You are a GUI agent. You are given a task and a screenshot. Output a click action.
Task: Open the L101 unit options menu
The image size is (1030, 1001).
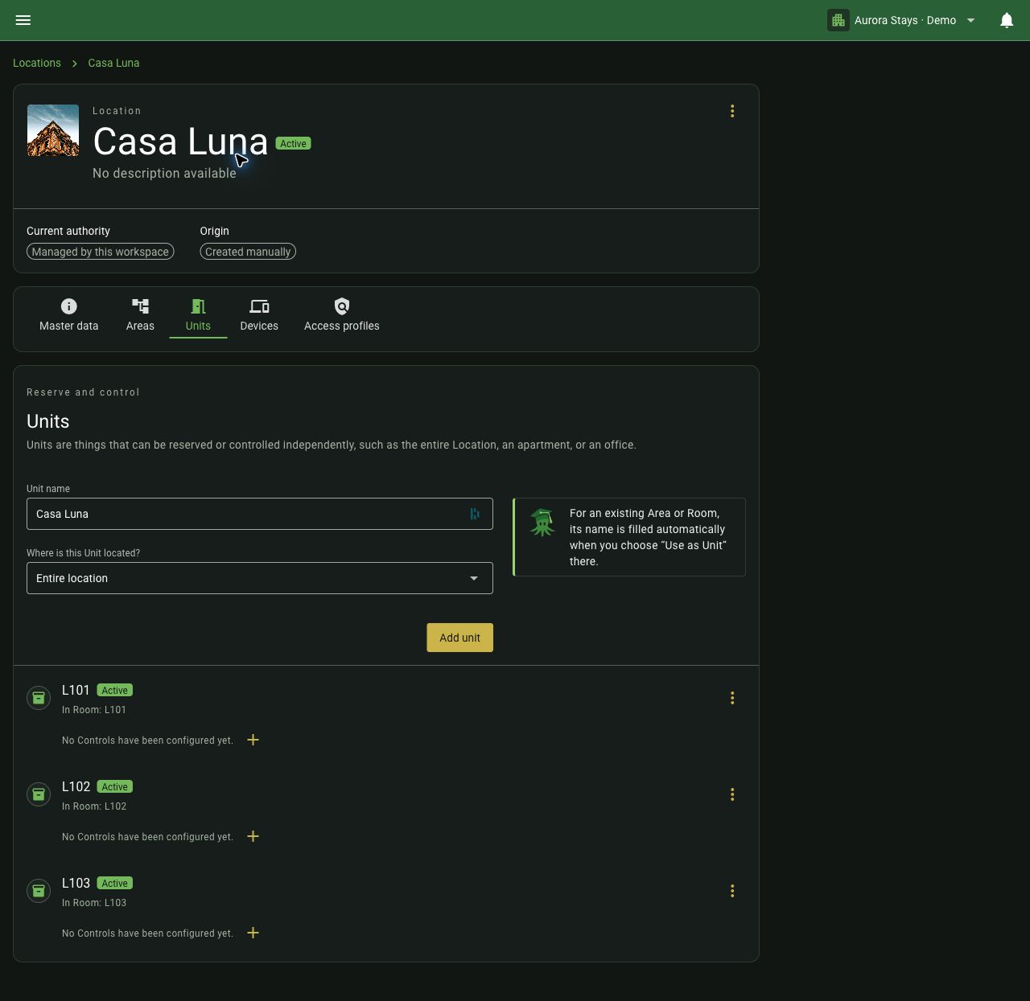(732, 698)
